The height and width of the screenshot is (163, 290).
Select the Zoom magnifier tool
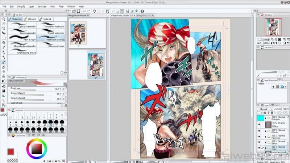tap(4, 19)
